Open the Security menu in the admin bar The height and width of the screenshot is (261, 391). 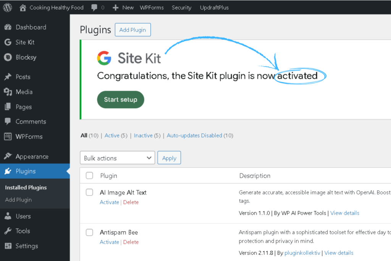181,7
